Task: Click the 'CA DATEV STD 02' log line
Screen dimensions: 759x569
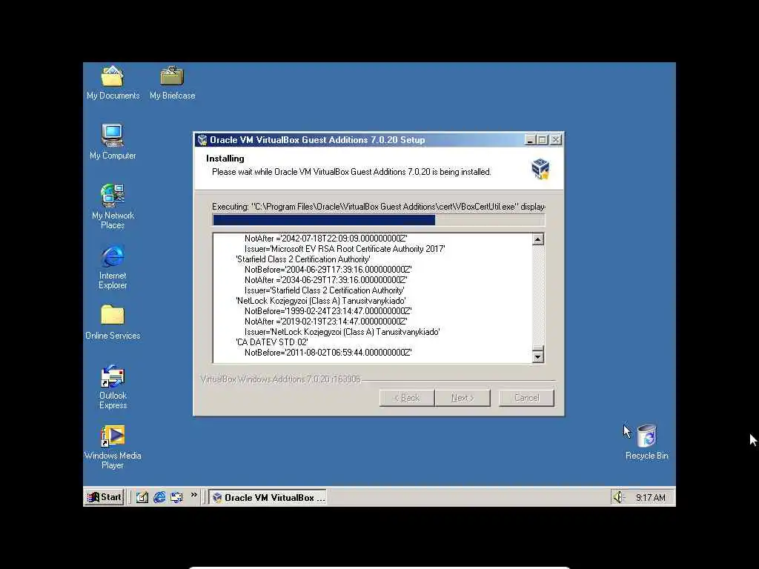Action: coord(272,342)
